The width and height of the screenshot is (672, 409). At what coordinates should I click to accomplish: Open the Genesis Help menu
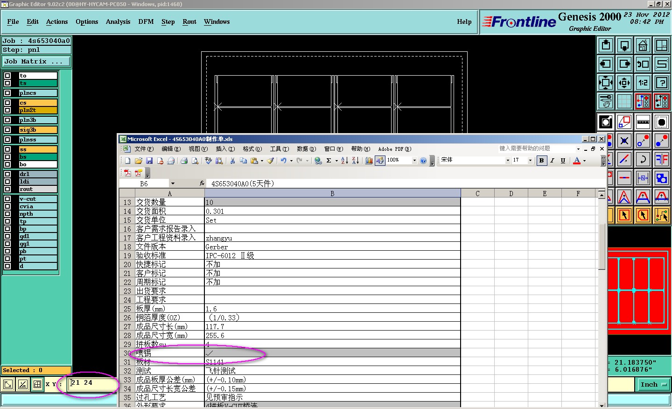(x=464, y=21)
